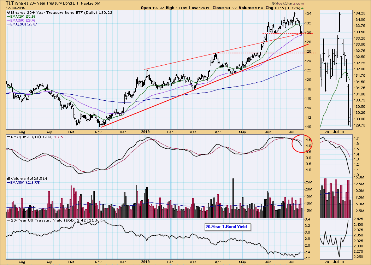The width and height of the screenshot is (371, 265).
Task: Click the '2.425' zoom yield axis label
Action: [359, 219]
